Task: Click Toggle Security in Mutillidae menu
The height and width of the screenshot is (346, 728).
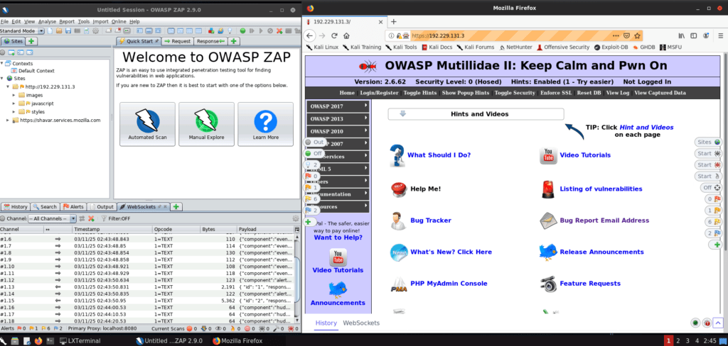Action: coord(514,93)
